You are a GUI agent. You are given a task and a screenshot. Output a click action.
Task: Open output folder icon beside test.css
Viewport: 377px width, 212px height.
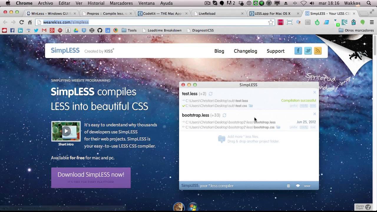[251, 106]
